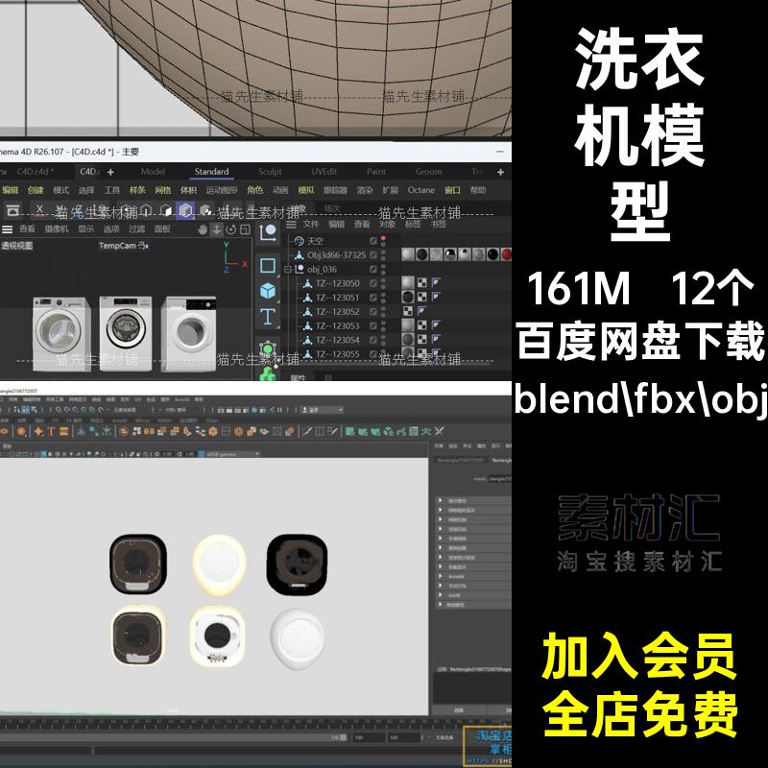Click the 属性 attributes button below the Object Manager
The height and width of the screenshot is (768, 768).
(295, 377)
